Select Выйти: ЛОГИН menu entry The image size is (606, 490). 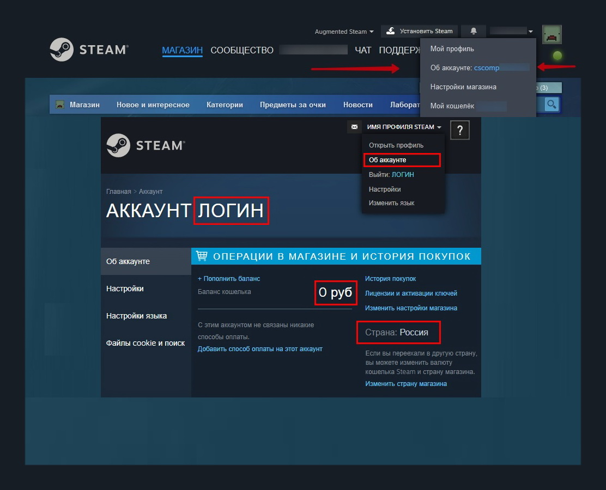[x=391, y=175]
